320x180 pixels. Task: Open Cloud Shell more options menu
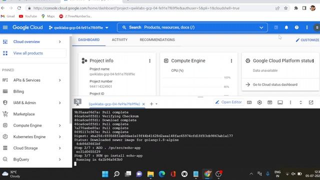[x=290, y=102]
